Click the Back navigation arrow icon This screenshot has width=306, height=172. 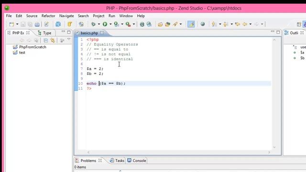(x=245, y=24)
